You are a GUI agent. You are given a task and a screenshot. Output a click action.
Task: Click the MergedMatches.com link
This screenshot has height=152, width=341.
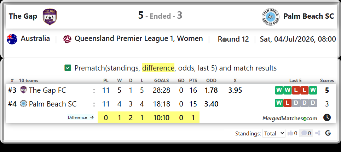coord(290,118)
